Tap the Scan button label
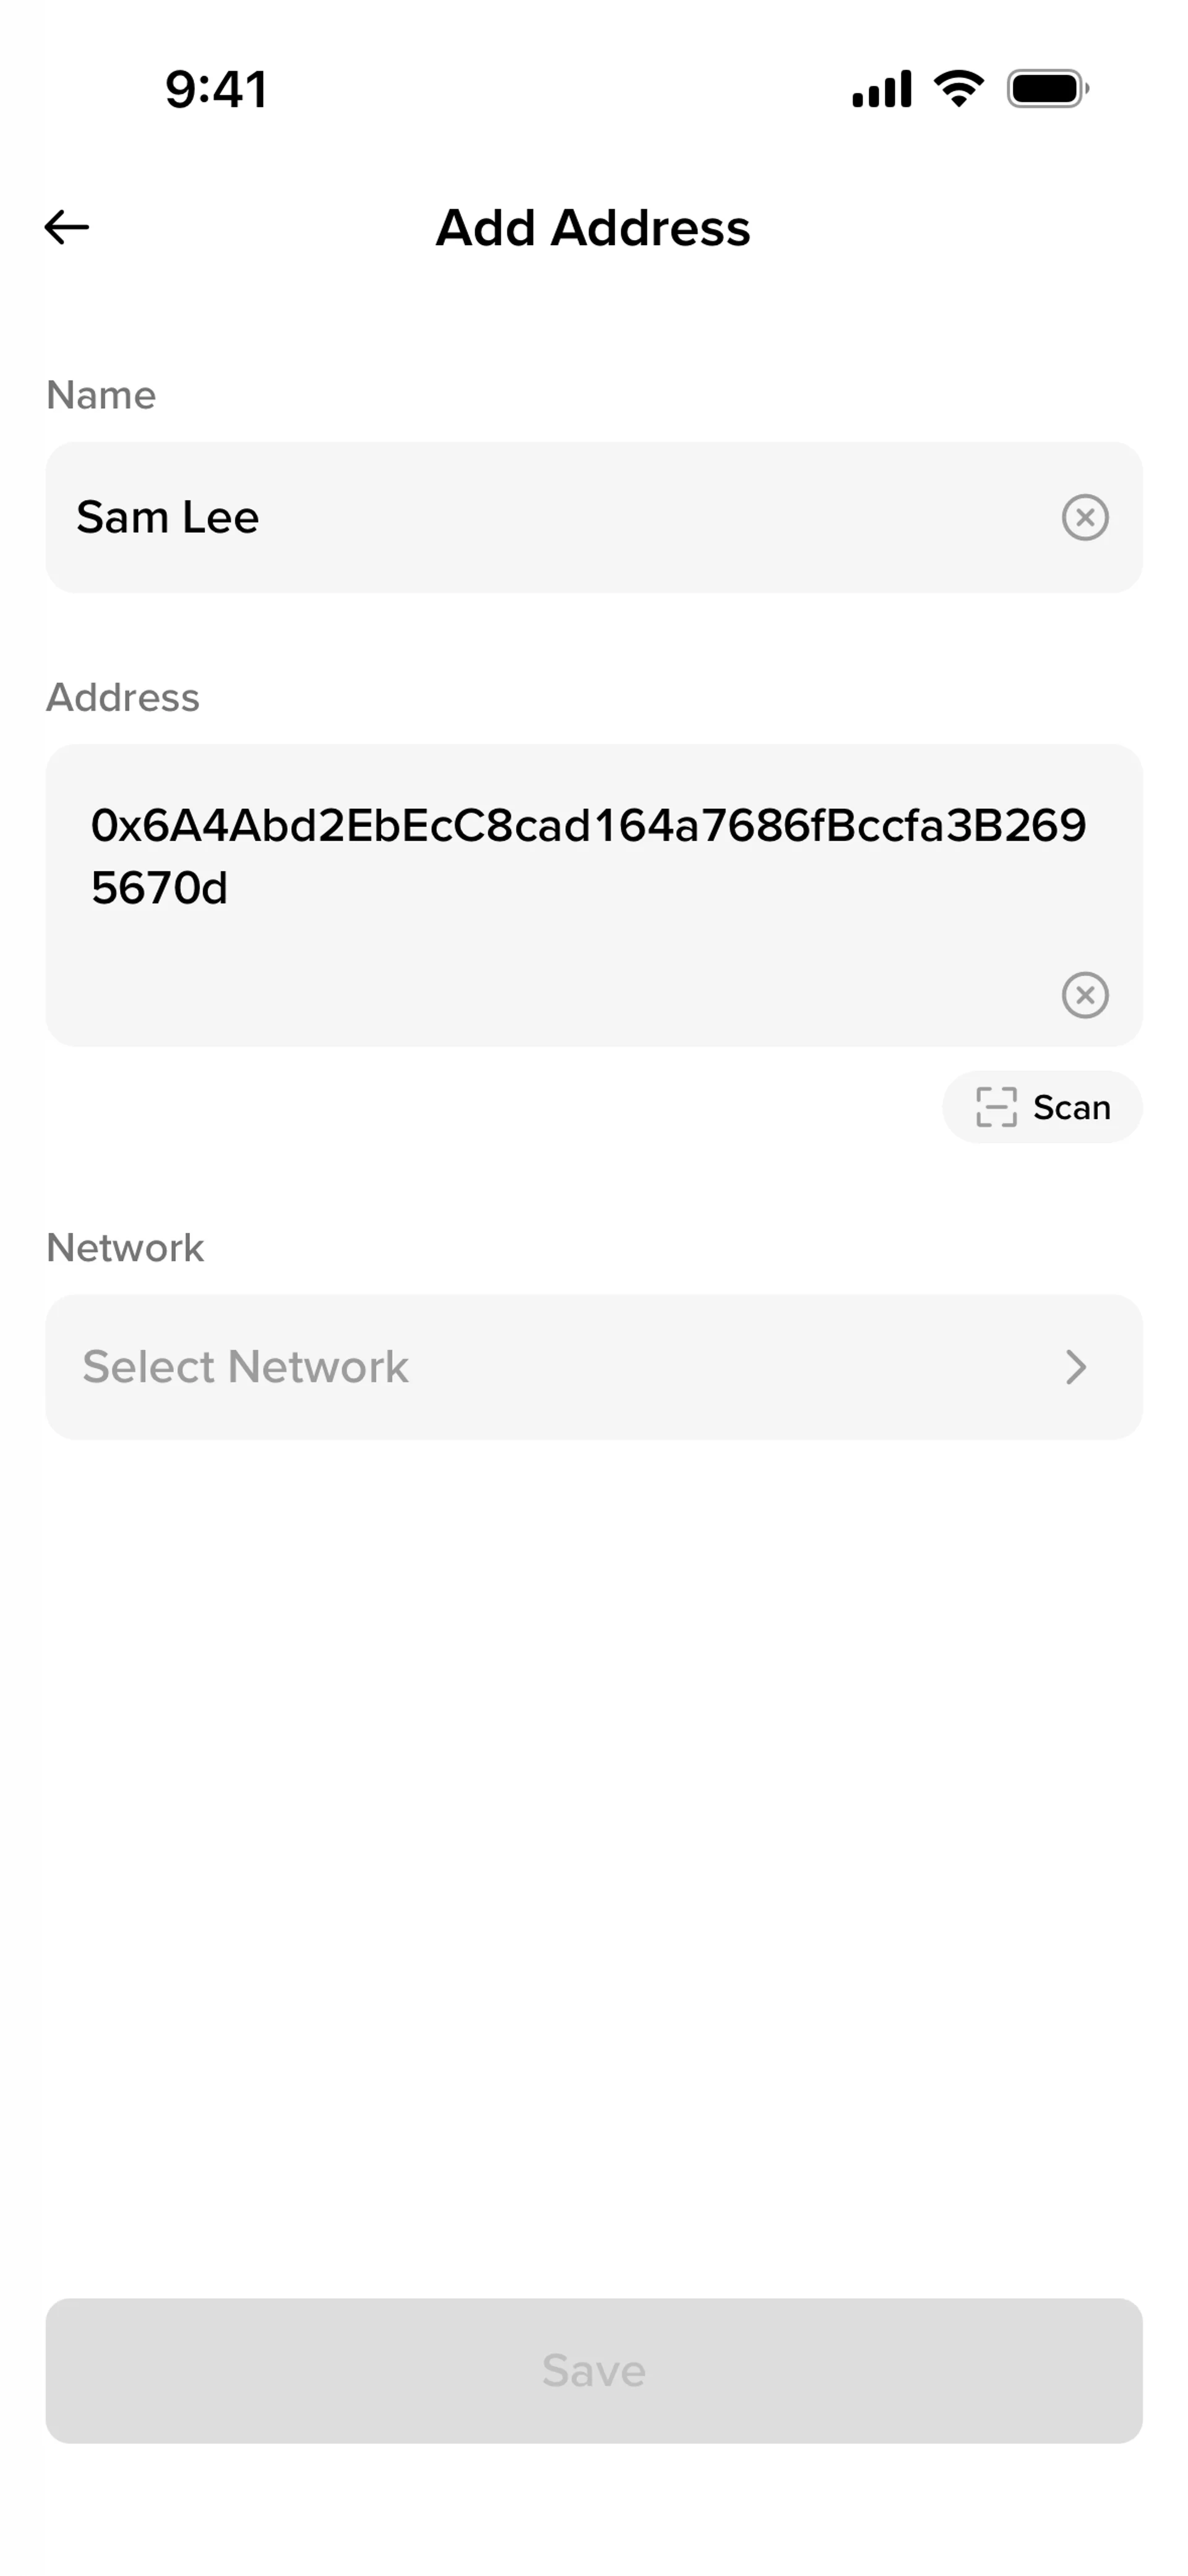 (x=1071, y=1107)
